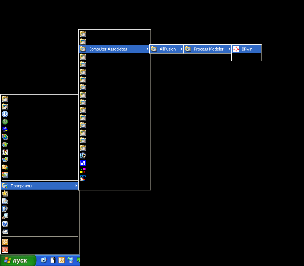Click the orange clock quick launch icon
This screenshot has height=266, width=304.
[62, 260]
